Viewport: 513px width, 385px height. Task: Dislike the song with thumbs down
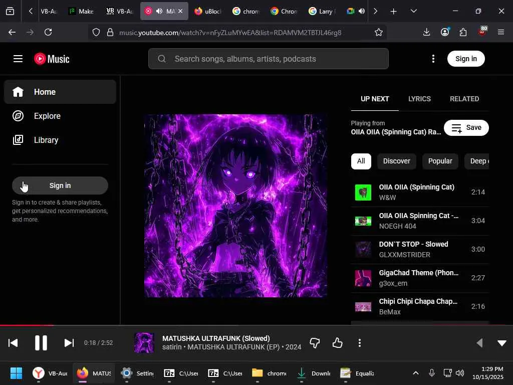[315, 343]
